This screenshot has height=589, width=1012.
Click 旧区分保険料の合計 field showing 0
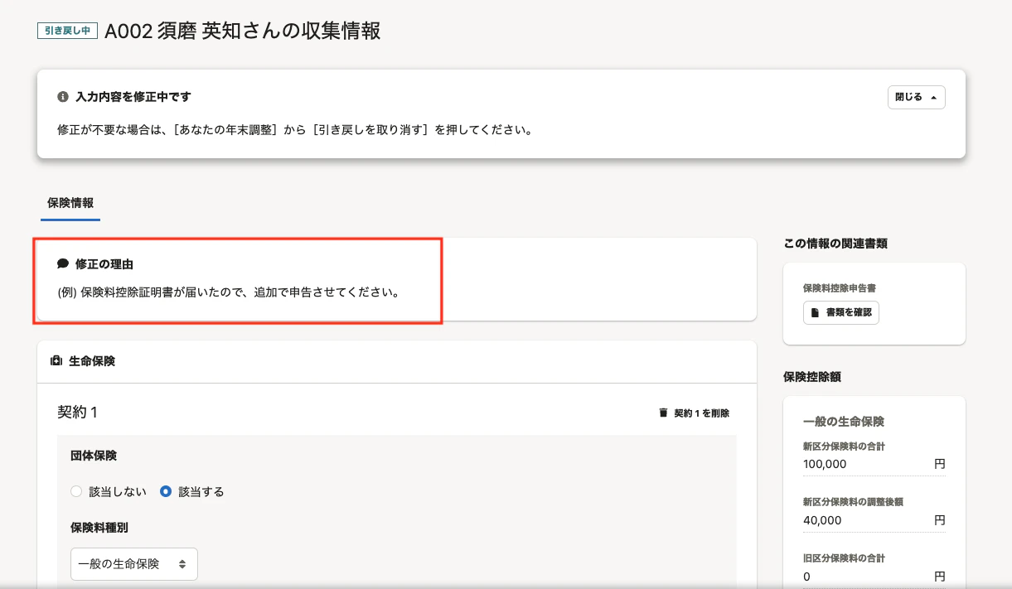[x=874, y=576]
